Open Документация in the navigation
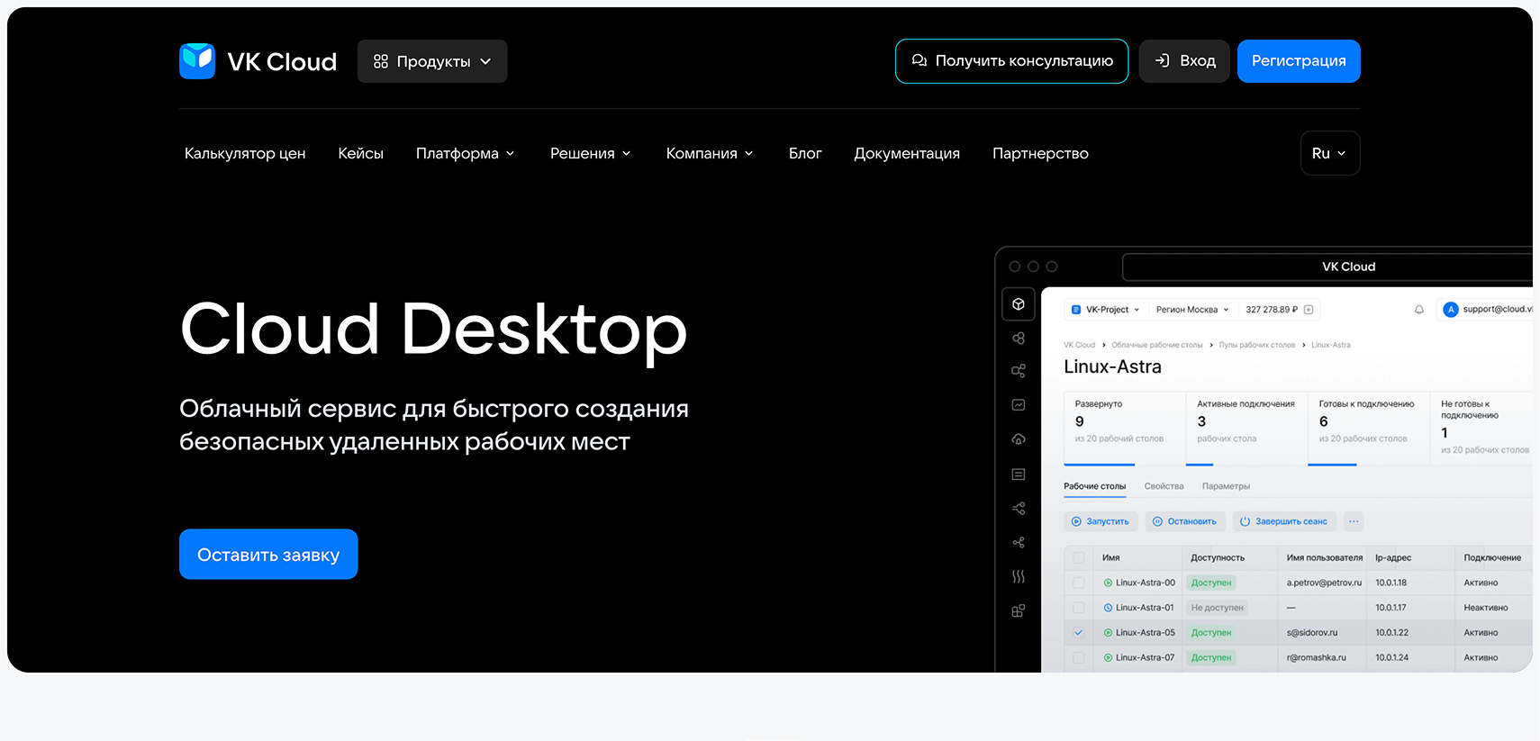The width and height of the screenshot is (1540, 741). (x=907, y=154)
